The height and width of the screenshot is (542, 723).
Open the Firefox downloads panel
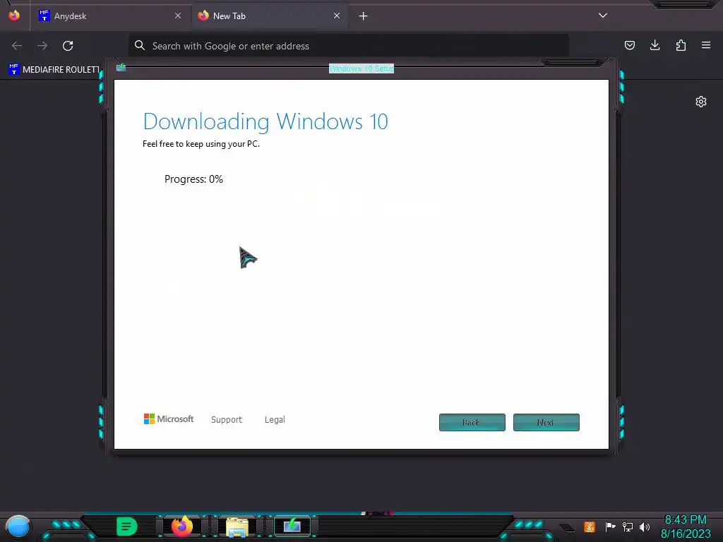655,45
